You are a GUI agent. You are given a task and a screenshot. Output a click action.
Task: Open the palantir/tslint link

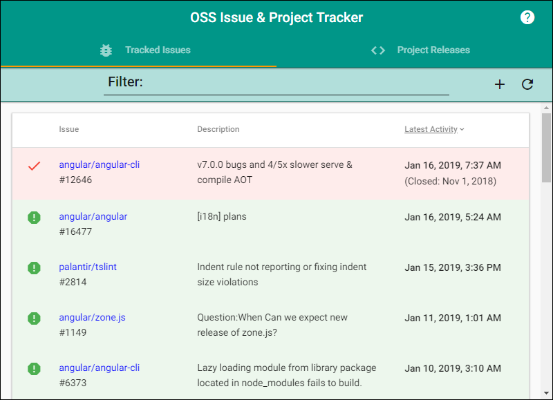click(88, 267)
